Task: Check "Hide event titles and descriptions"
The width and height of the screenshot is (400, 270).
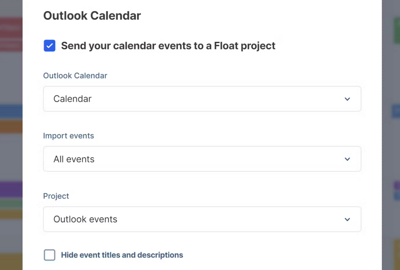Action: (x=49, y=255)
